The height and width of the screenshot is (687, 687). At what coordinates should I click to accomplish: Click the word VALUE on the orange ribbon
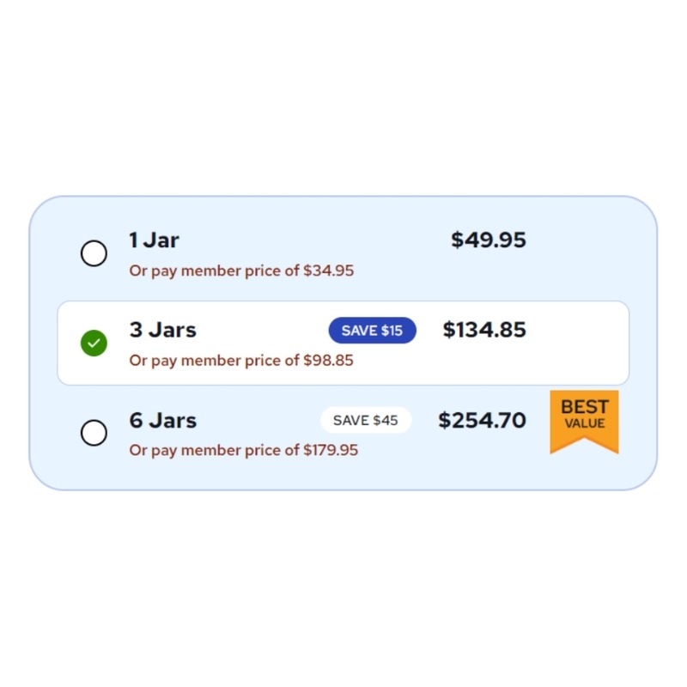click(x=584, y=423)
